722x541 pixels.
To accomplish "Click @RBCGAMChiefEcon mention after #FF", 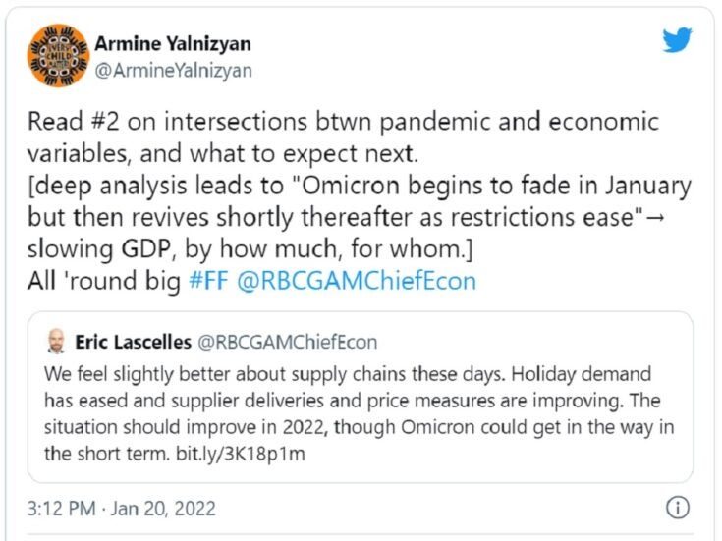I will tap(357, 280).
